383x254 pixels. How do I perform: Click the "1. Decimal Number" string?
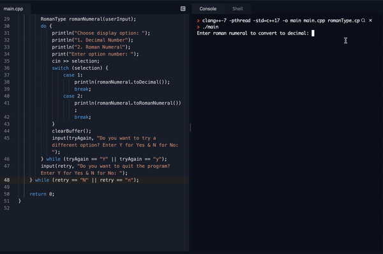101,40
